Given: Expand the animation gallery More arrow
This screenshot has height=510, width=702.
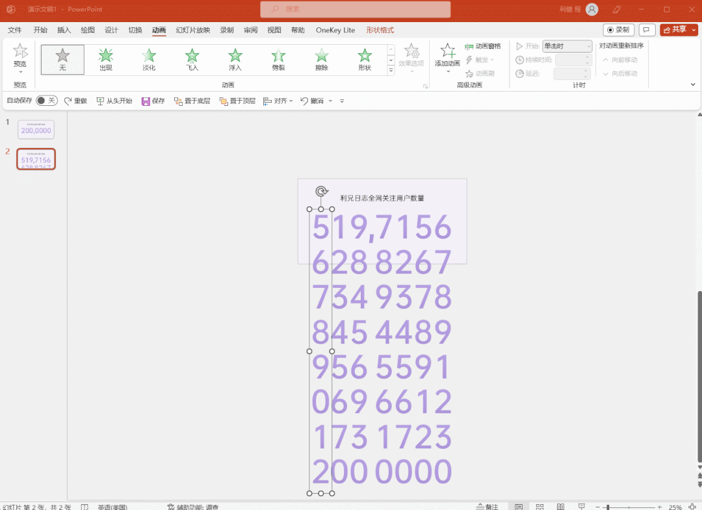Looking at the screenshot, I should tap(391, 70).
